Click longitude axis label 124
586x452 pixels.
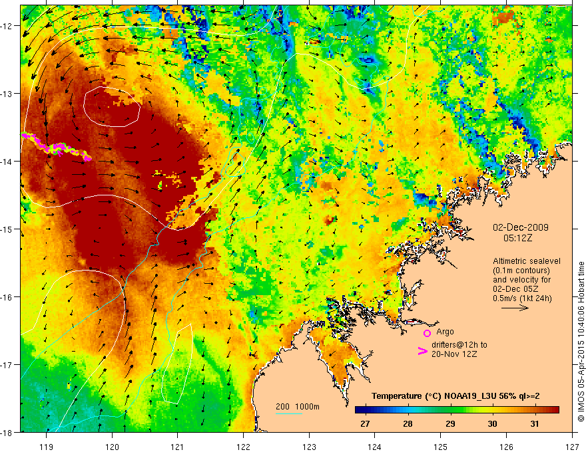pyautogui.click(x=375, y=447)
